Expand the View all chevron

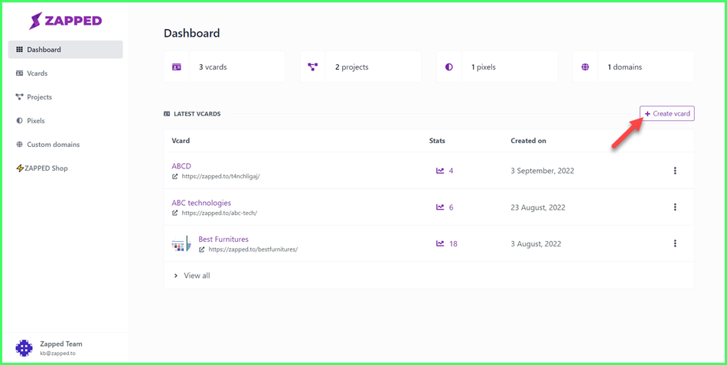176,275
